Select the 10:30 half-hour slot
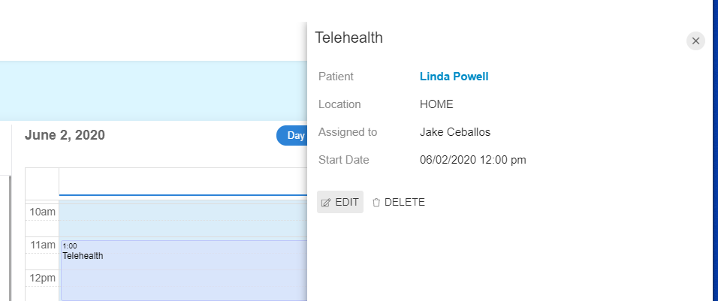 click(183, 229)
